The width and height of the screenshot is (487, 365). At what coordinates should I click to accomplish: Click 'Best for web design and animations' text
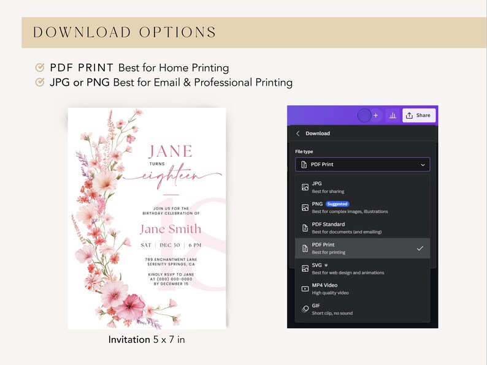point(348,273)
